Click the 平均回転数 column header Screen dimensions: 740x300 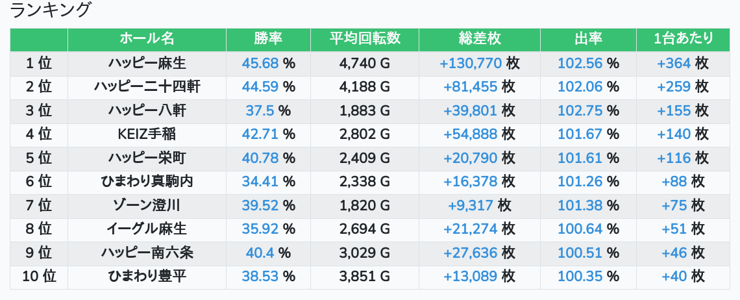tap(364, 39)
